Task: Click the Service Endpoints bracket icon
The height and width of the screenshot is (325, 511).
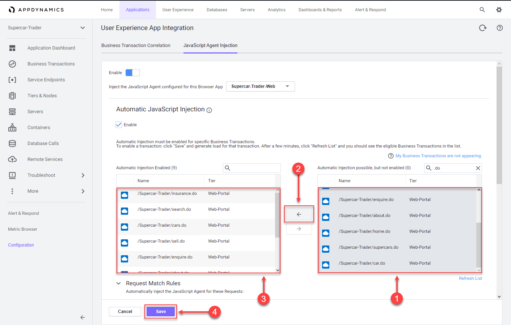Action: point(12,80)
